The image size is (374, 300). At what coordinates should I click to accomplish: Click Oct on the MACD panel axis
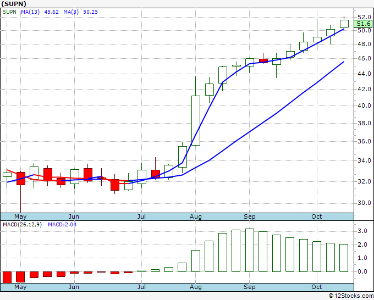point(317,287)
